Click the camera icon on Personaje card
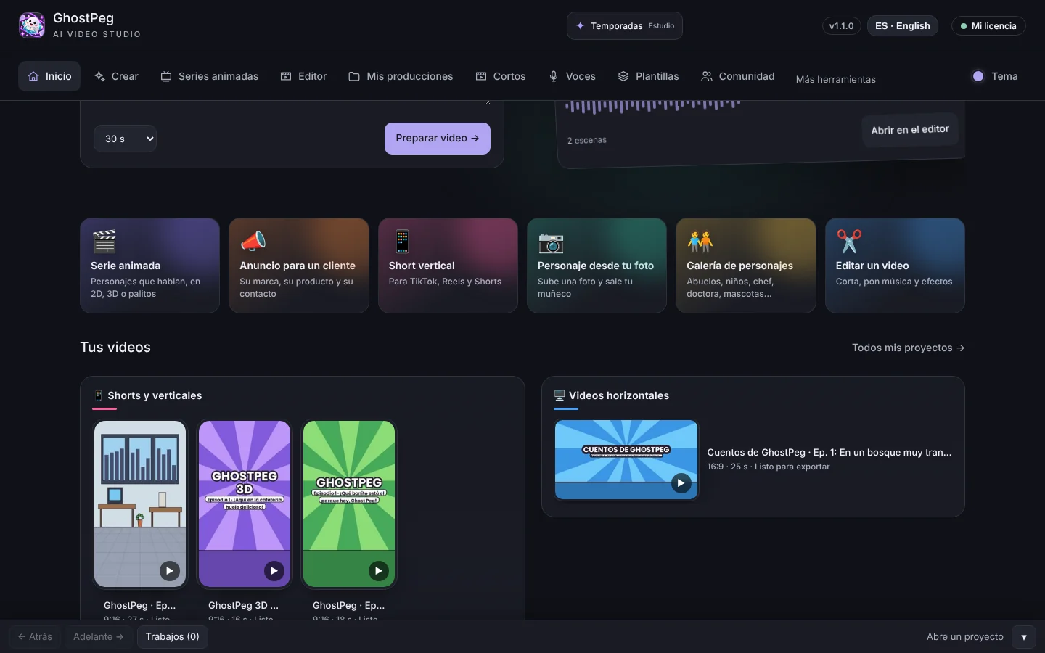Image resolution: width=1045 pixels, height=653 pixels. [551, 242]
